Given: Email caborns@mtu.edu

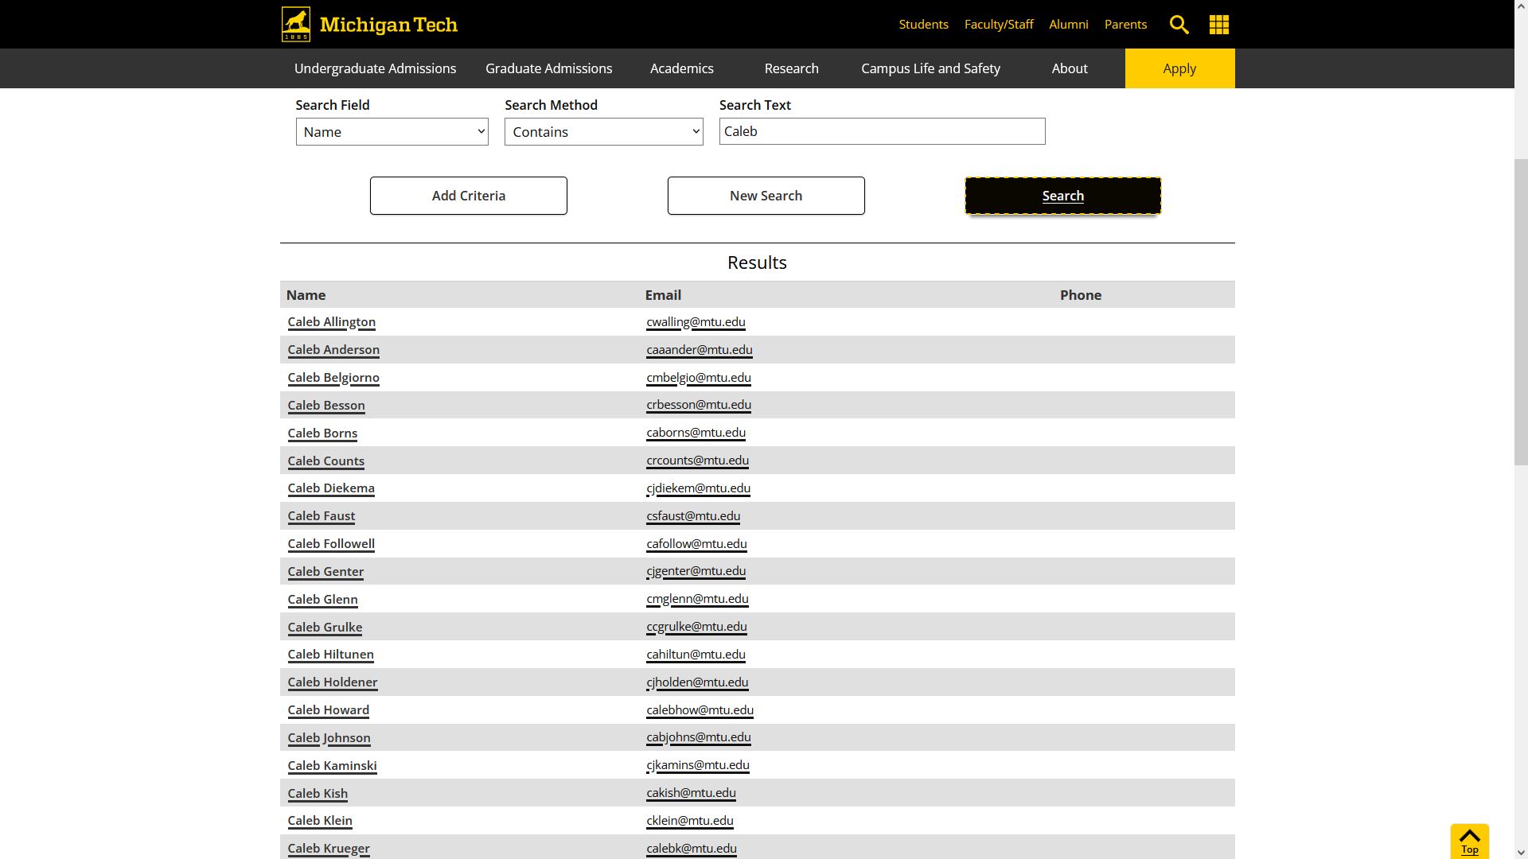Looking at the screenshot, I should pyautogui.click(x=696, y=433).
